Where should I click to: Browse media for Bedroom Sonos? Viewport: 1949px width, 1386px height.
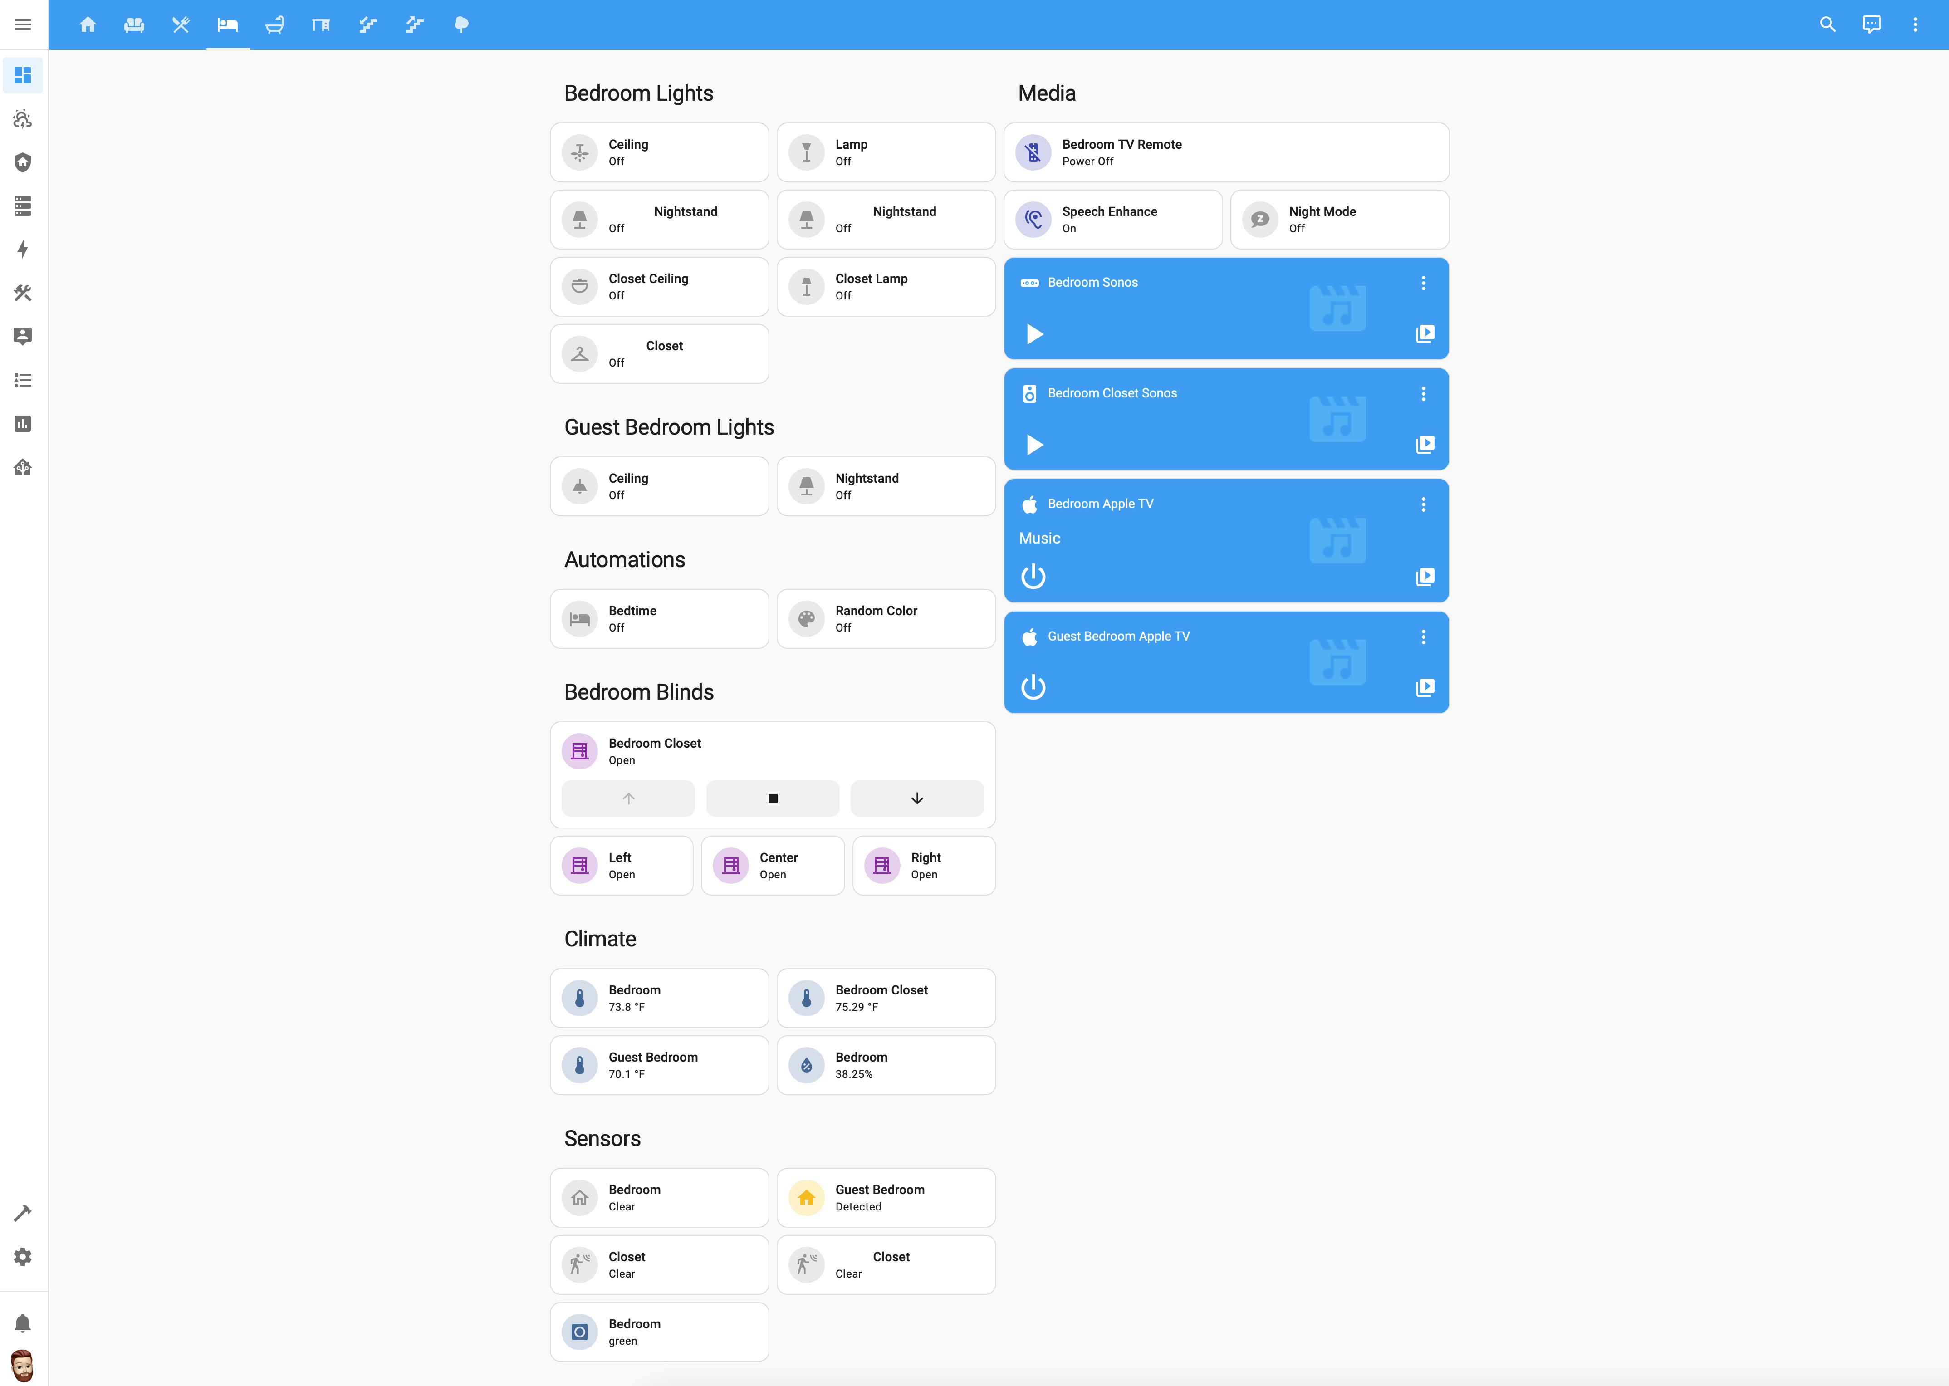coord(1424,334)
